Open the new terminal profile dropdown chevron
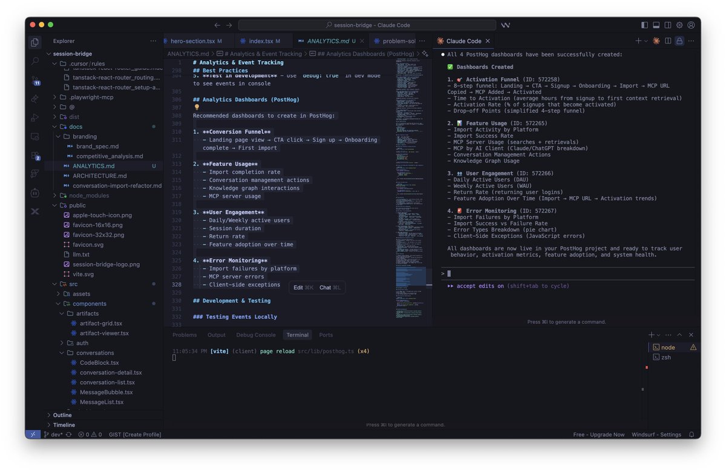The height and width of the screenshot is (472, 726). (659, 335)
